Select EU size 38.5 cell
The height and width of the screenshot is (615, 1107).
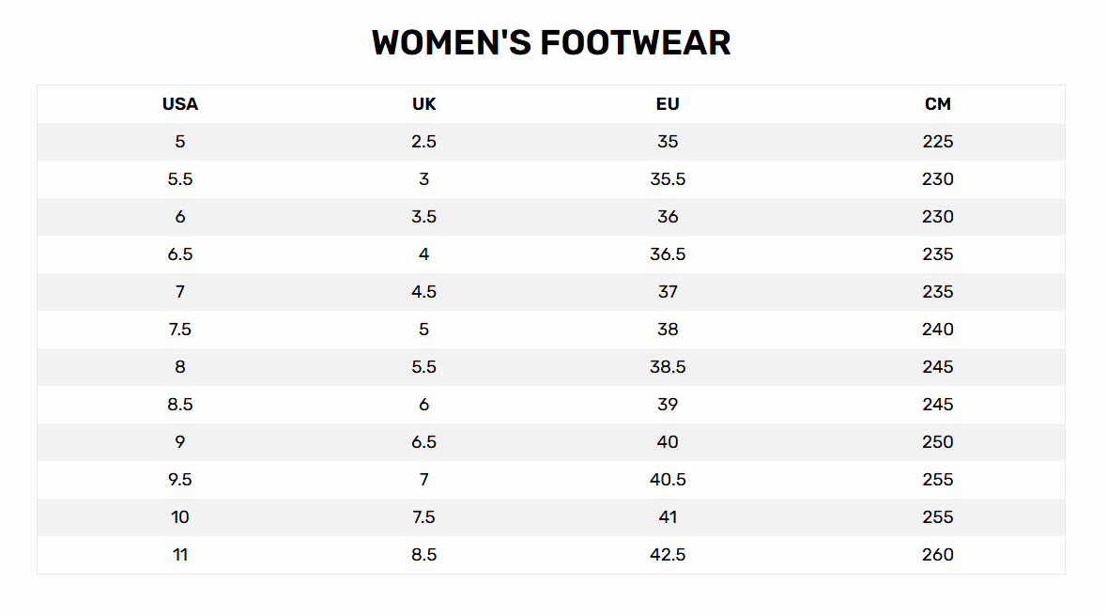[668, 367]
